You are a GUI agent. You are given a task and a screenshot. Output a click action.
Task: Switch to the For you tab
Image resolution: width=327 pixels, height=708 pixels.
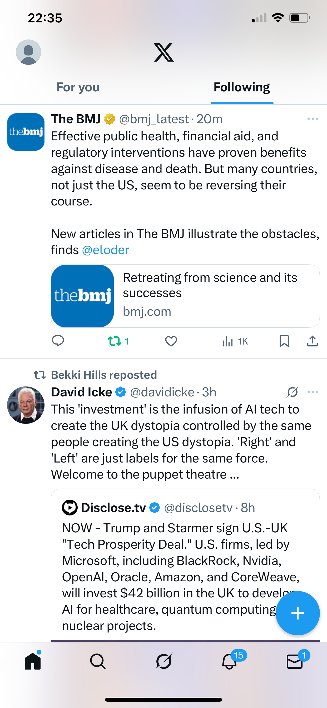click(x=78, y=87)
